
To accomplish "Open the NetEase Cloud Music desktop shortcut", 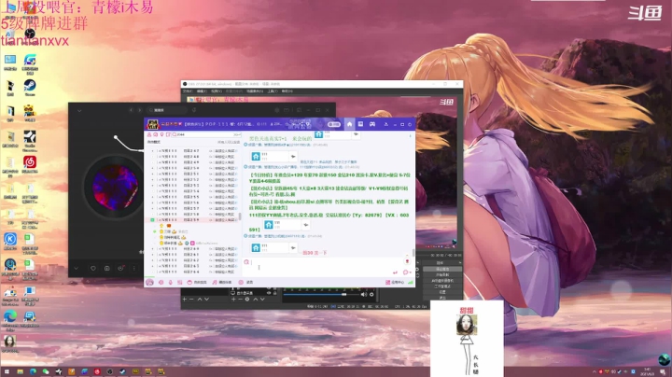I will coord(30,164).
